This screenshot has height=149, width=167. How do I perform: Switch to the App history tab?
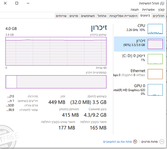click(123, 16)
